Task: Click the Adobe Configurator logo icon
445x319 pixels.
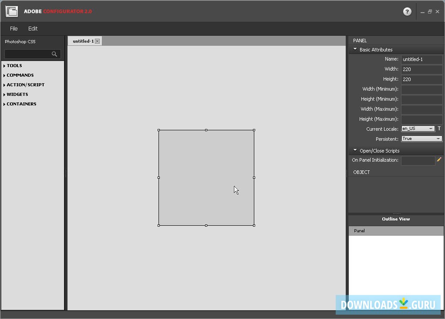Action: click(12, 11)
